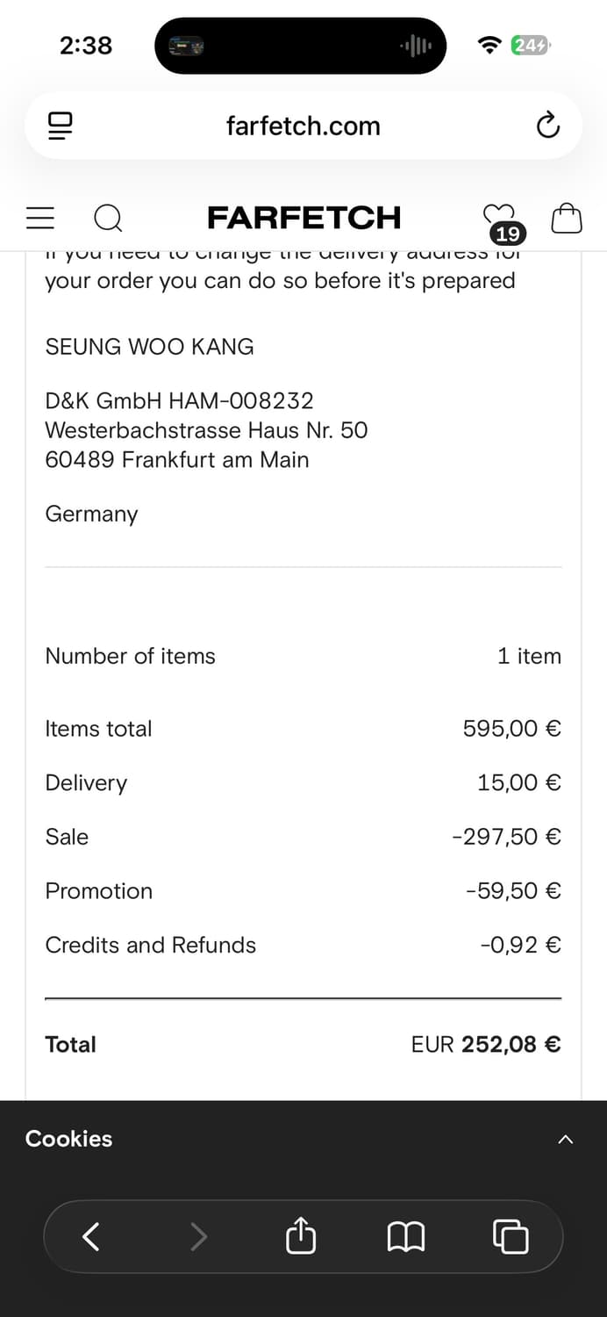
Task: Tap the search magnifier icon
Action: pos(108,218)
